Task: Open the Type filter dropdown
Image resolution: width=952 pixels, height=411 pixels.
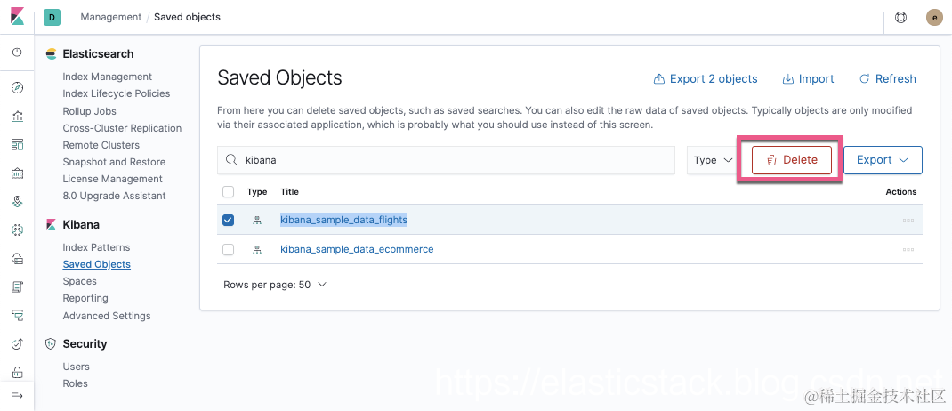Action: point(713,160)
